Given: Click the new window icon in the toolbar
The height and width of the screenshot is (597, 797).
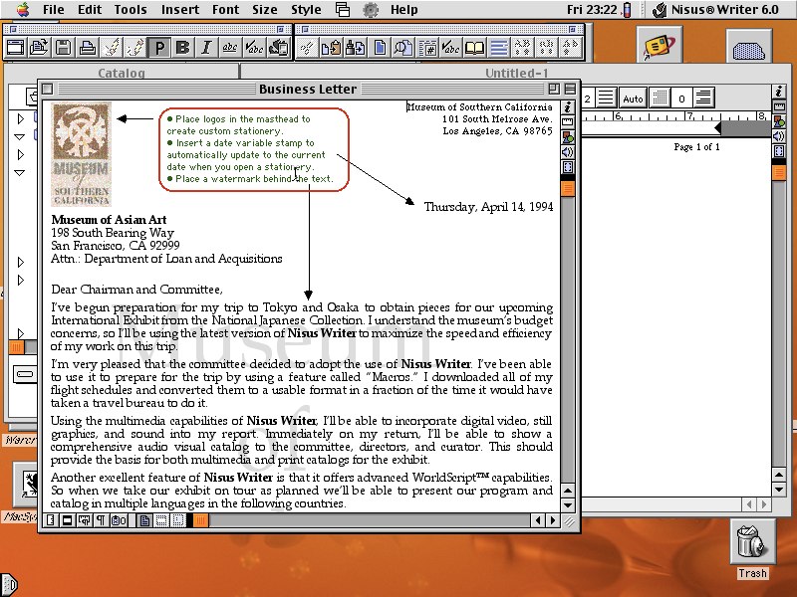Looking at the screenshot, I should pyautogui.click(x=15, y=48).
